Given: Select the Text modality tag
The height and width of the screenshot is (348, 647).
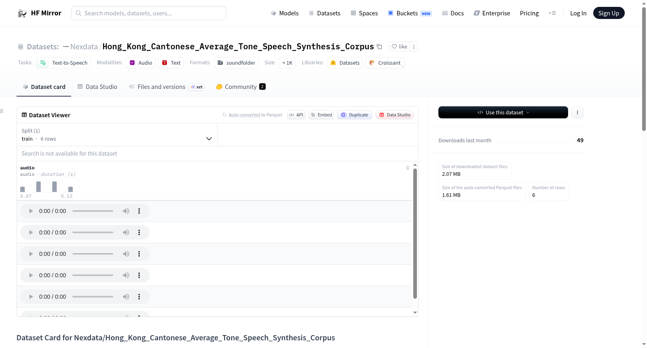Looking at the screenshot, I should tap(171, 63).
